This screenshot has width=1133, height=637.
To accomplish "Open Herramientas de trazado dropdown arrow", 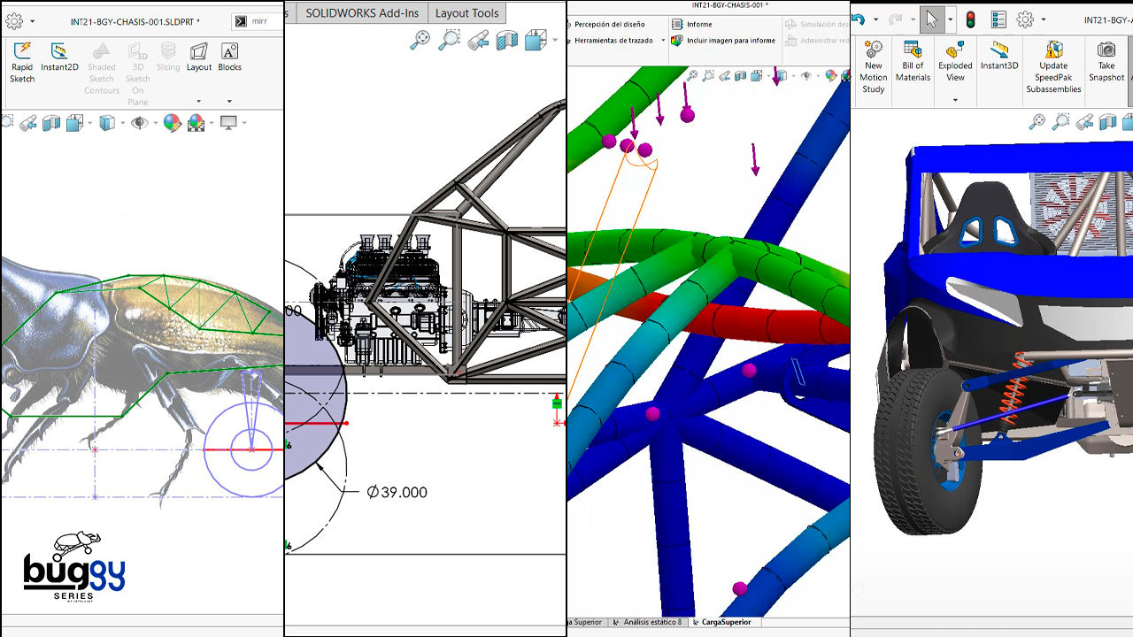I will [x=663, y=41].
